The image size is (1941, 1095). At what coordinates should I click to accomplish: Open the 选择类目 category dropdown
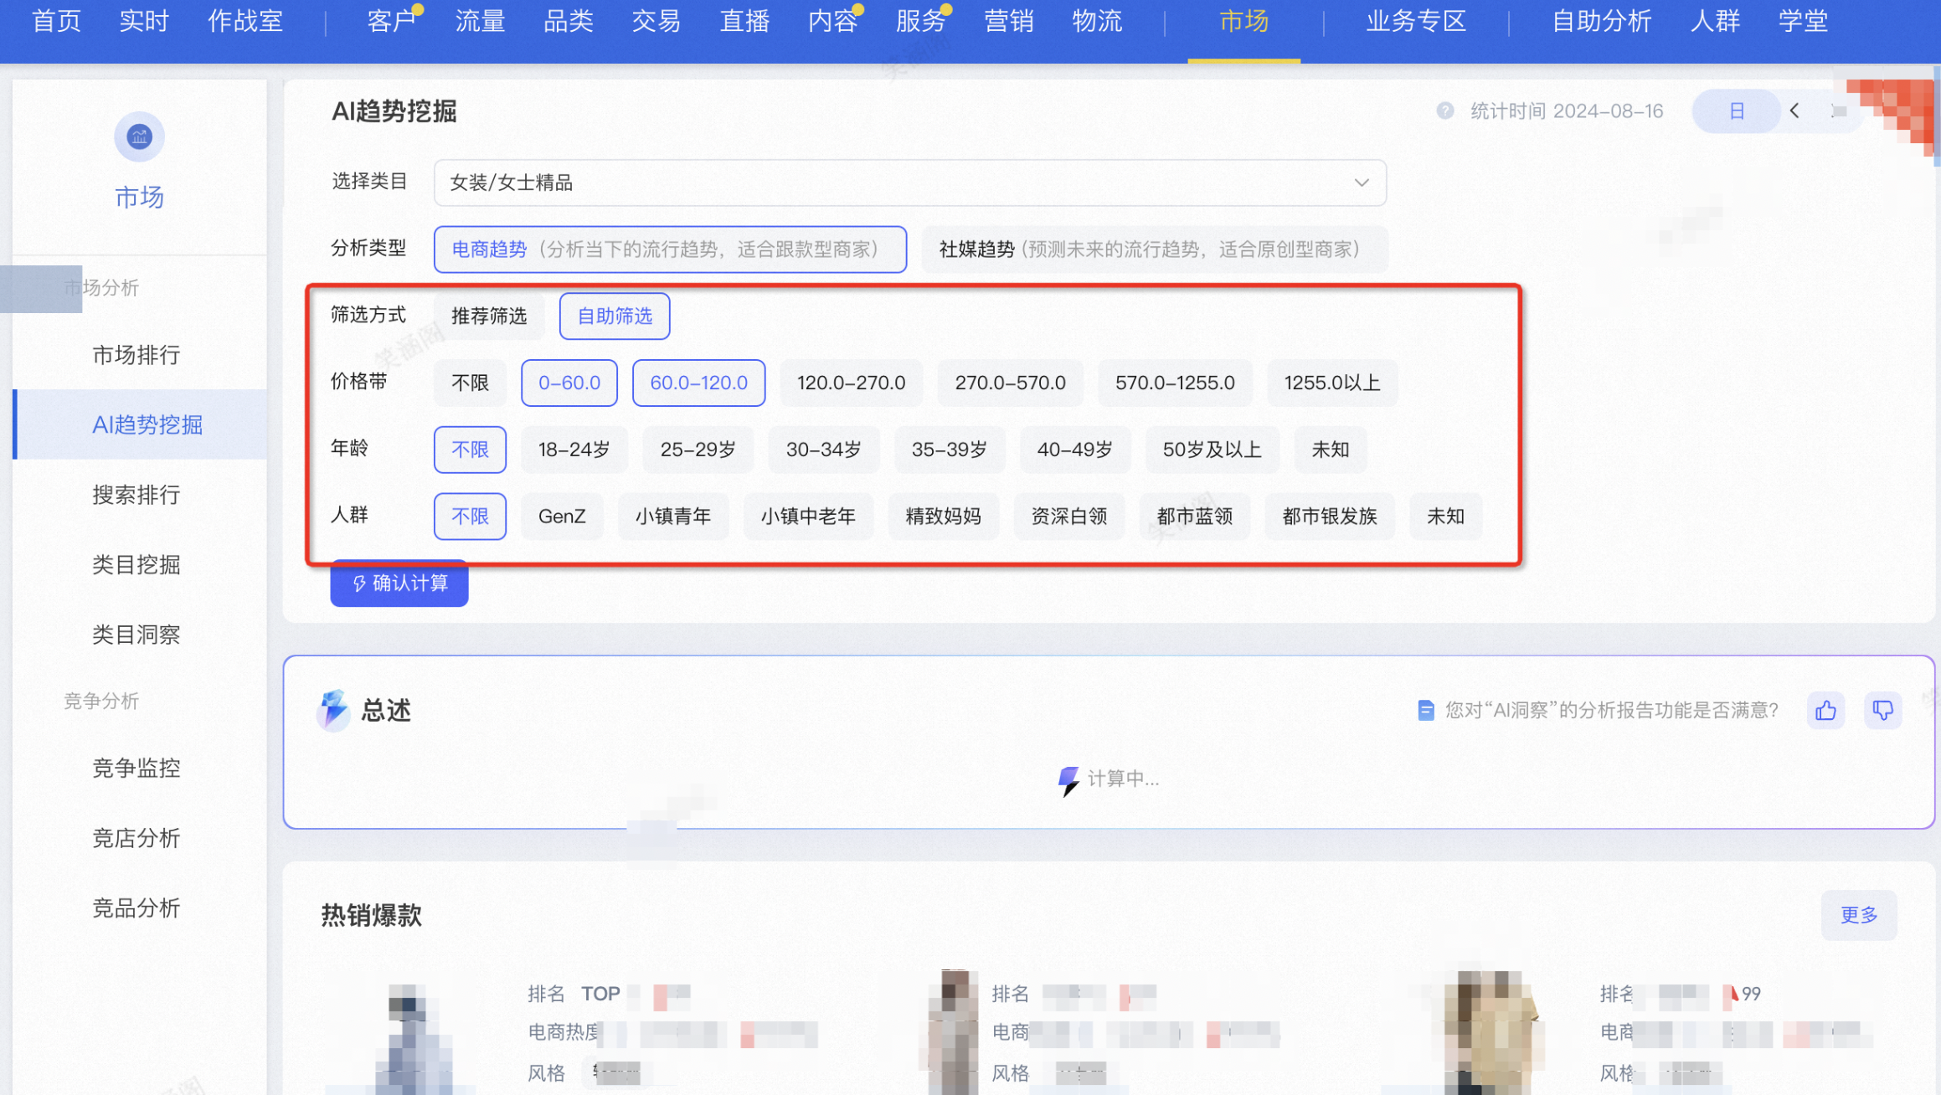(909, 182)
